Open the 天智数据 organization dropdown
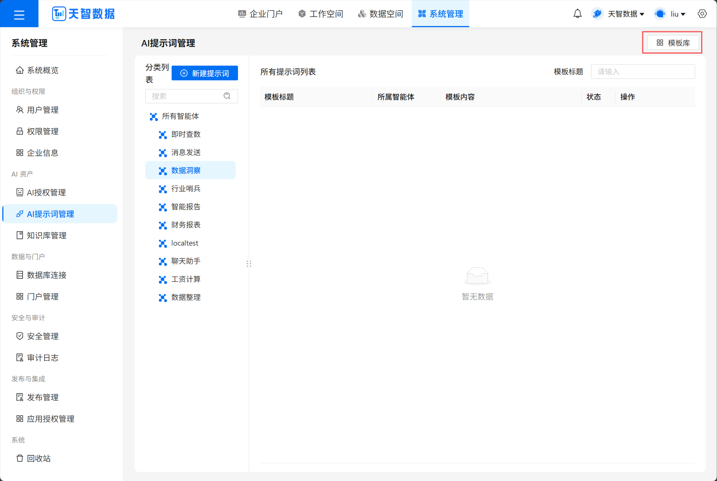The height and width of the screenshot is (481, 717). pyautogui.click(x=625, y=14)
